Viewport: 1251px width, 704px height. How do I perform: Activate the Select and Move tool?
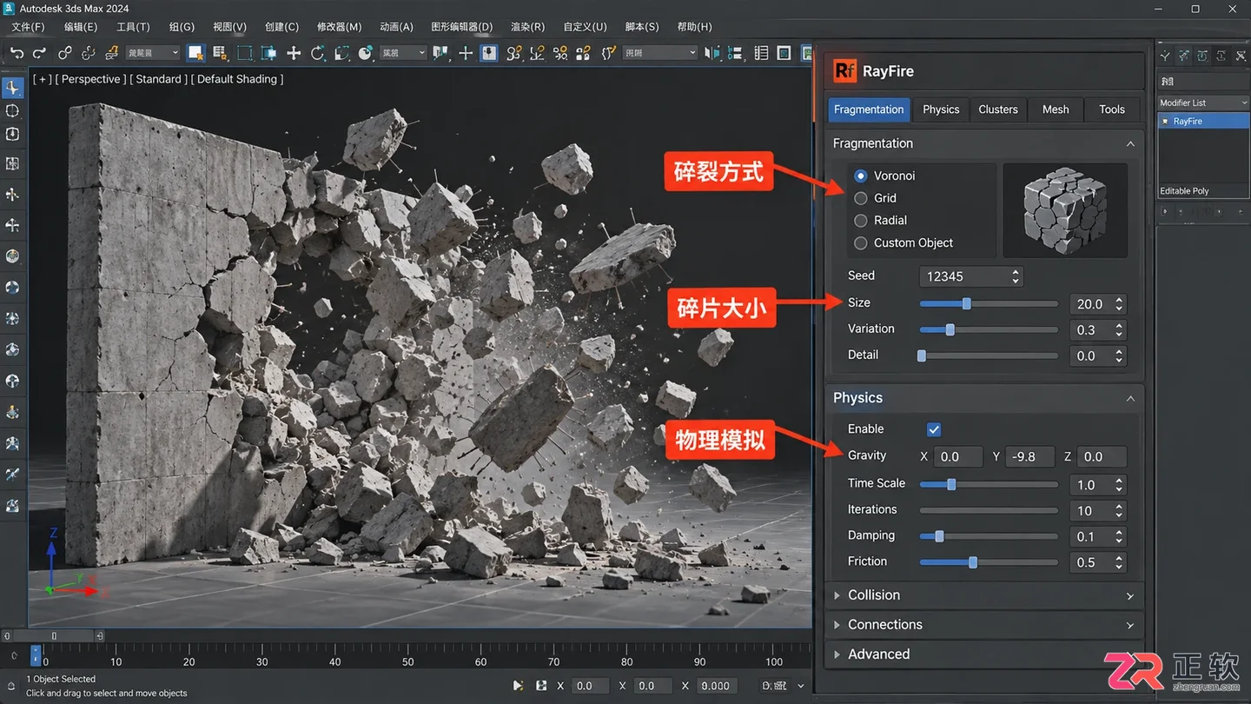294,53
